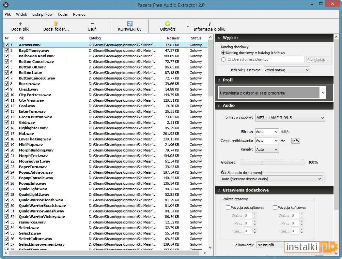Start conversion with the KONWERTUJ icon

[130, 24]
